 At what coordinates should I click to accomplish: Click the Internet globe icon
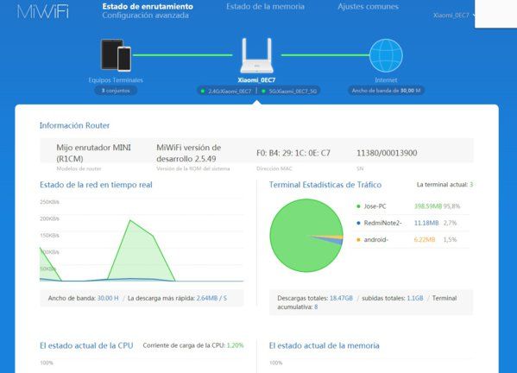point(386,55)
